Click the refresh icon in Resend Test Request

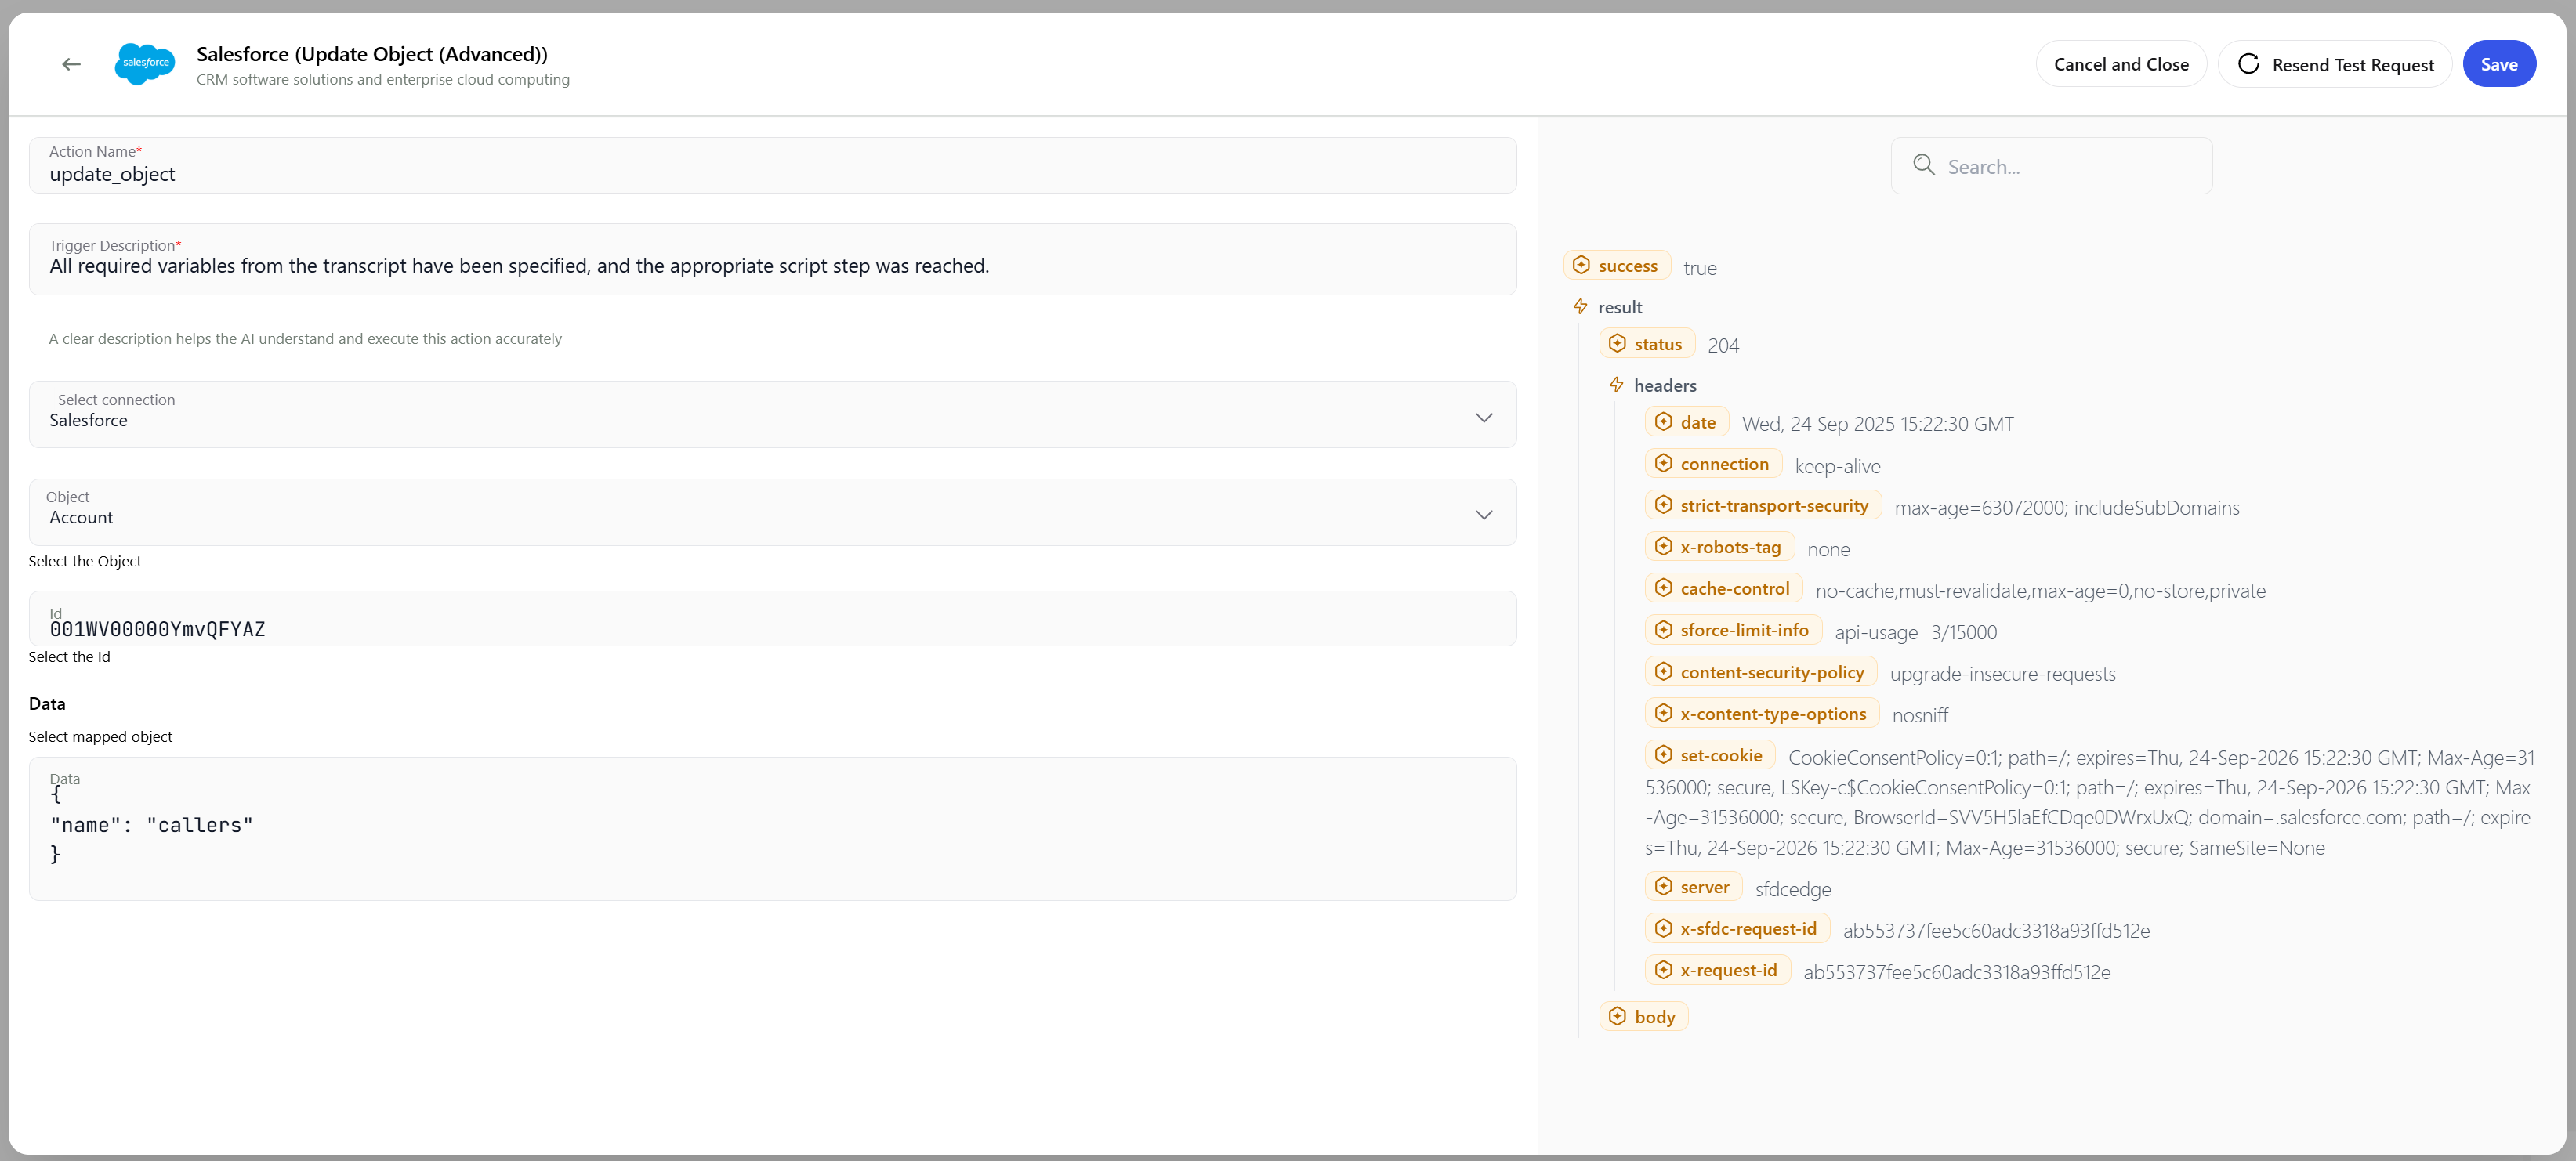[2248, 64]
